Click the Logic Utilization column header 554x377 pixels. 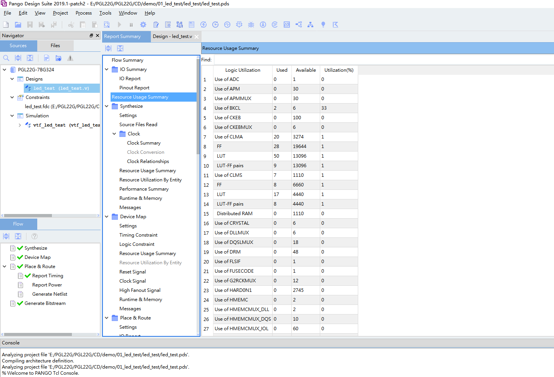point(243,70)
